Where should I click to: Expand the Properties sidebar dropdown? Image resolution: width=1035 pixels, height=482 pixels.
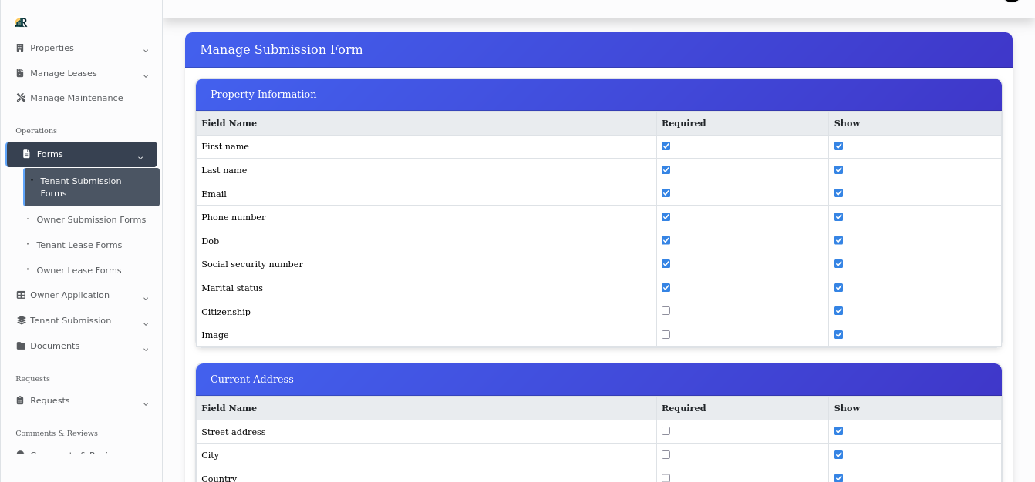point(146,50)
